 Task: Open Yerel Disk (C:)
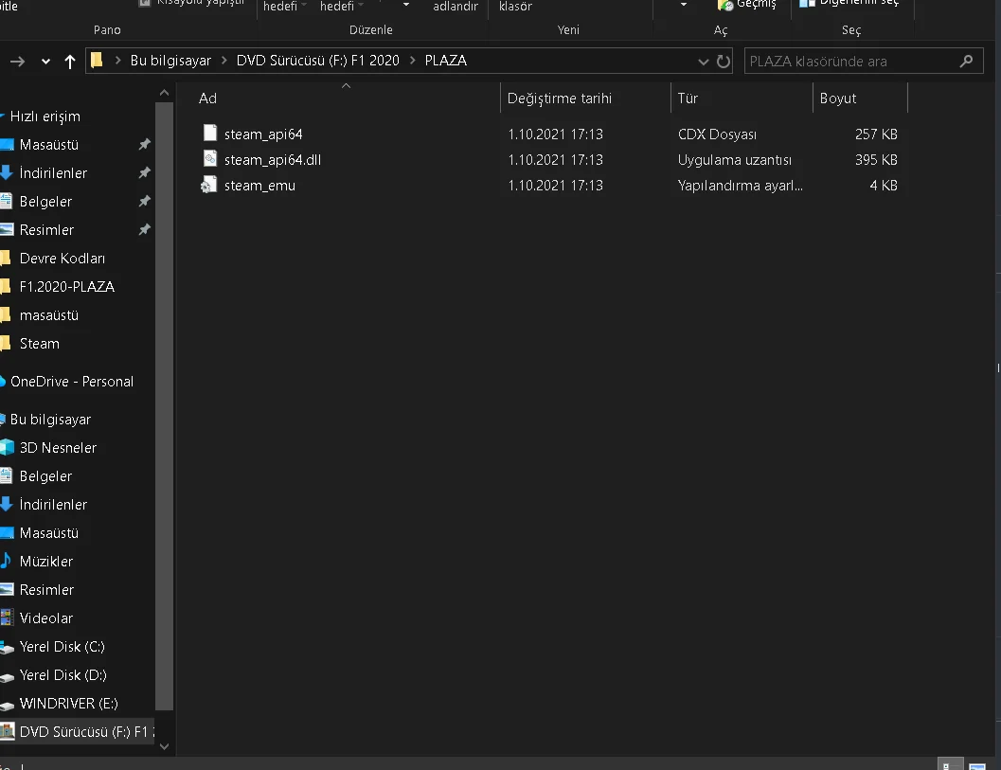62,647
